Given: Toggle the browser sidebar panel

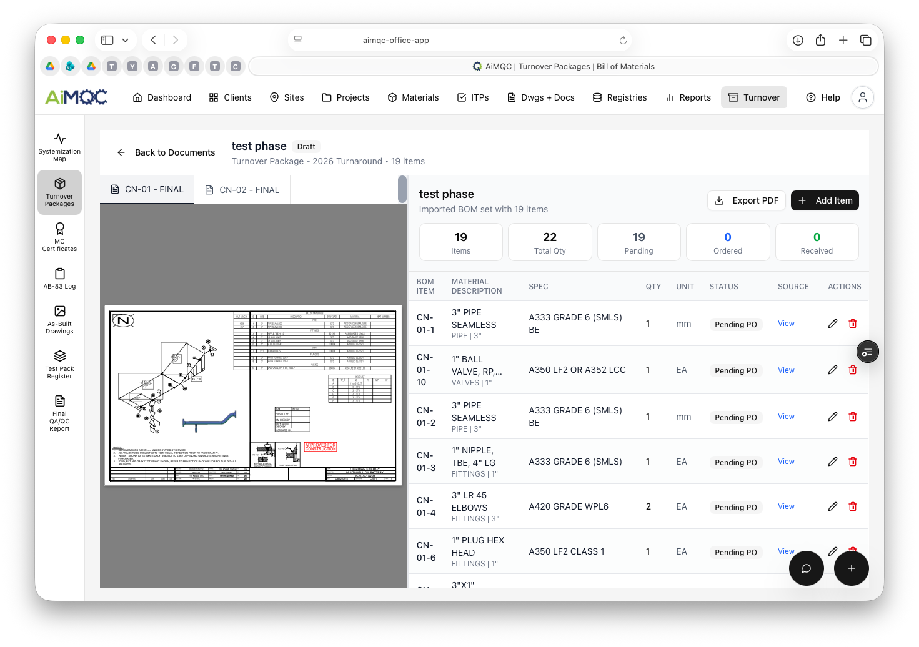Looking at the screenshot, I should click(107, 40).
